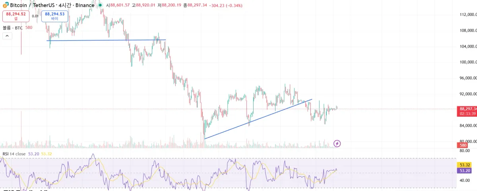The height and width of the screenshot is (191, 477).
Task: Select the RSI 14 close indicator legend
Action: 14,154
